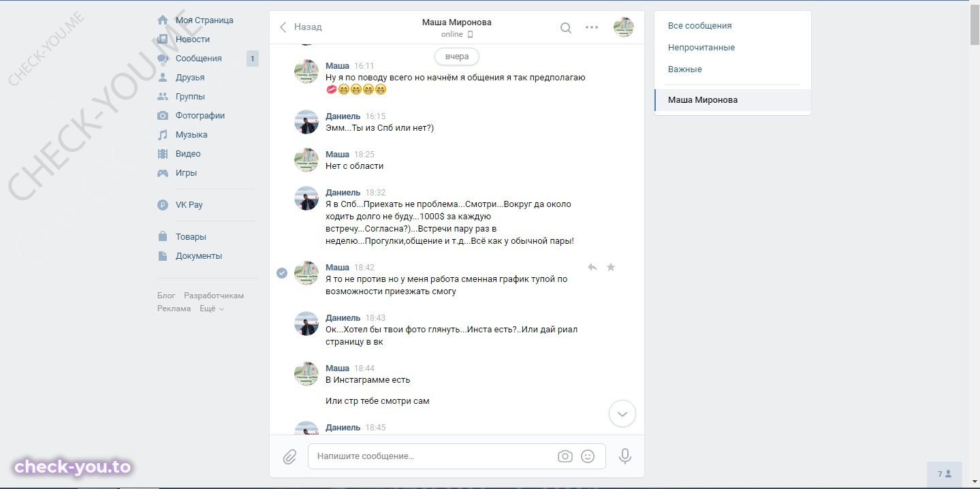Click the Документы file icon
Screen dimensions: 980x489
163,256
